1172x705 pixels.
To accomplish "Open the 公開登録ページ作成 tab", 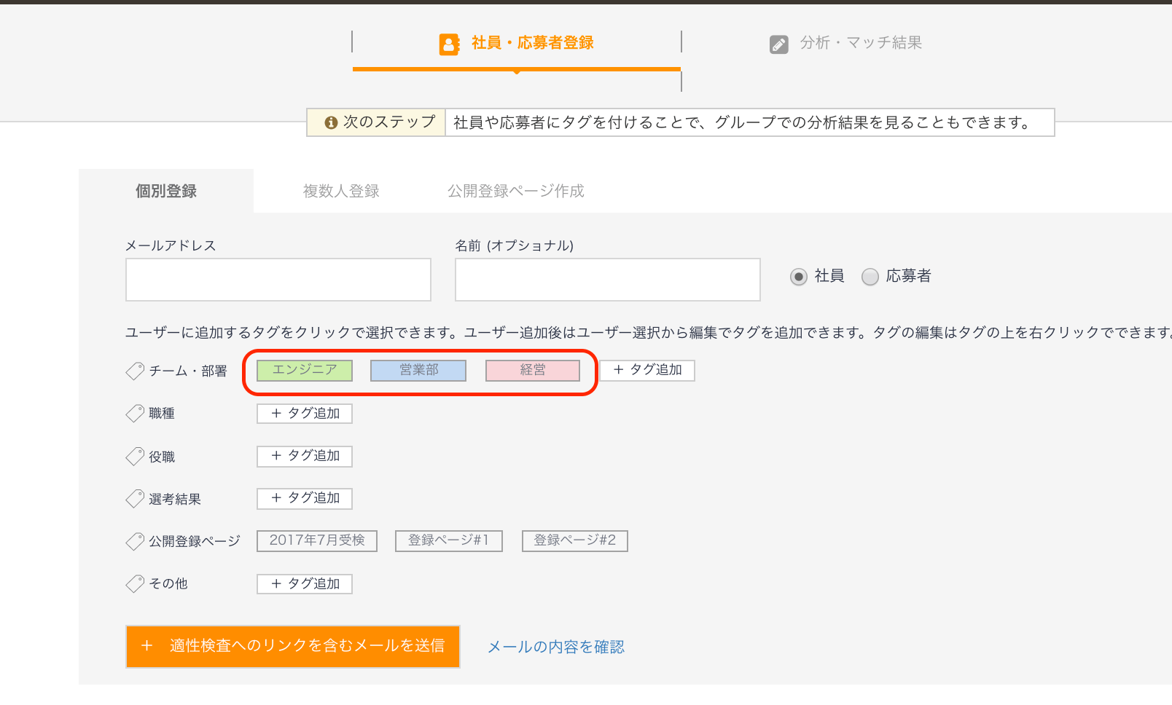I will (x=515, y=191).
